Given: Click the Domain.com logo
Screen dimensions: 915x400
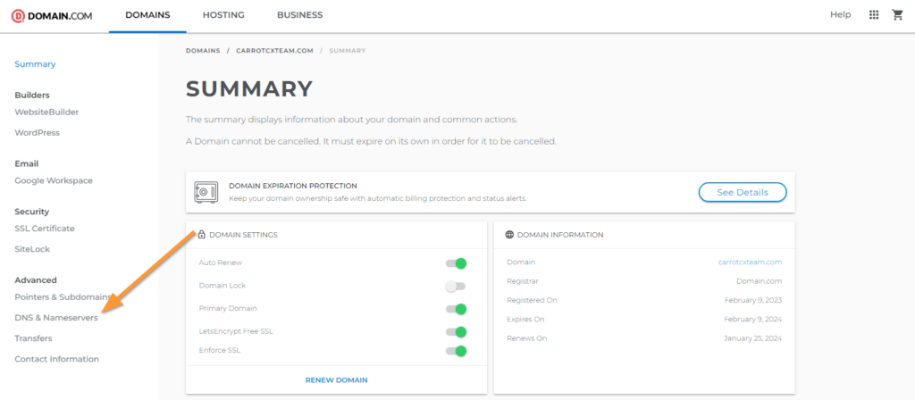Looking at the screenshot, I should tap(52, 16).
